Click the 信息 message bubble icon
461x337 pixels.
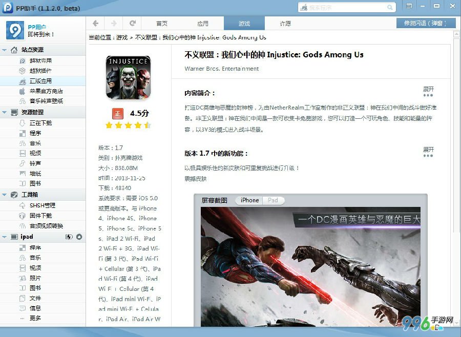(23, 308)
